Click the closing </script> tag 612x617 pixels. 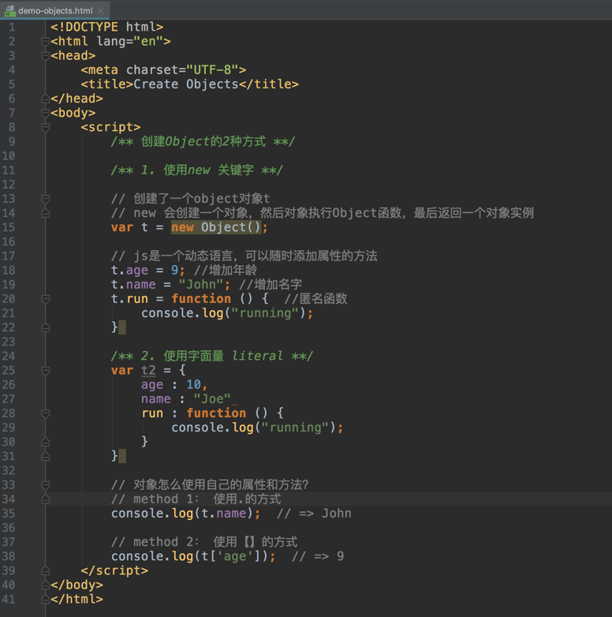click(x=114, y=570)
